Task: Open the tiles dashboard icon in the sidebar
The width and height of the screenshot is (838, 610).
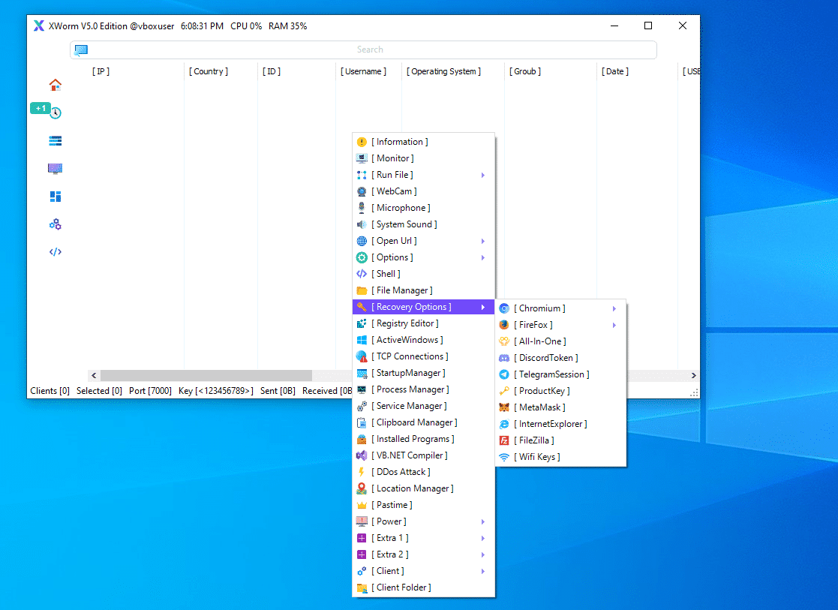Action: pyautogui.click(x=55, y=197)
